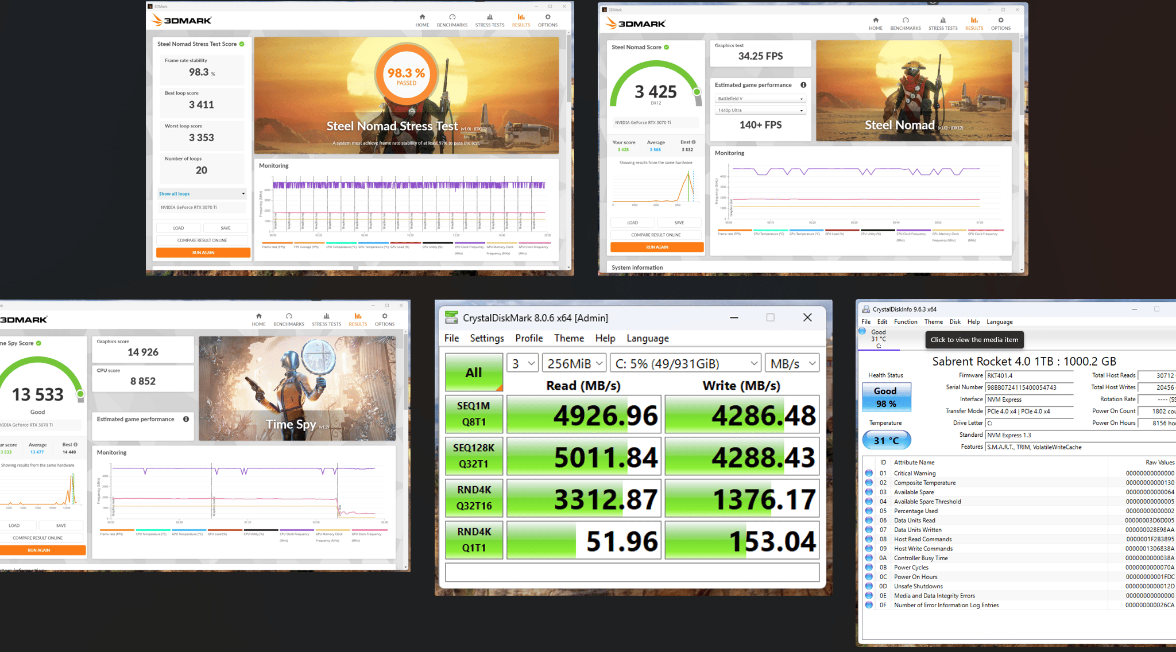Screen dimensions: 1176x652
Task: Open Disk menu in CrystalDiskInfo
Action: [955, 322]
